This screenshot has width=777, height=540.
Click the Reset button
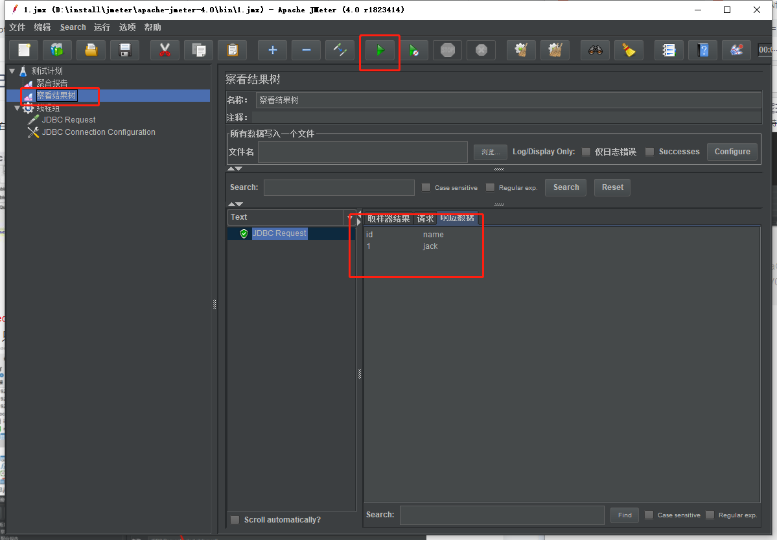pyautogui.click(x=612, y=187)
